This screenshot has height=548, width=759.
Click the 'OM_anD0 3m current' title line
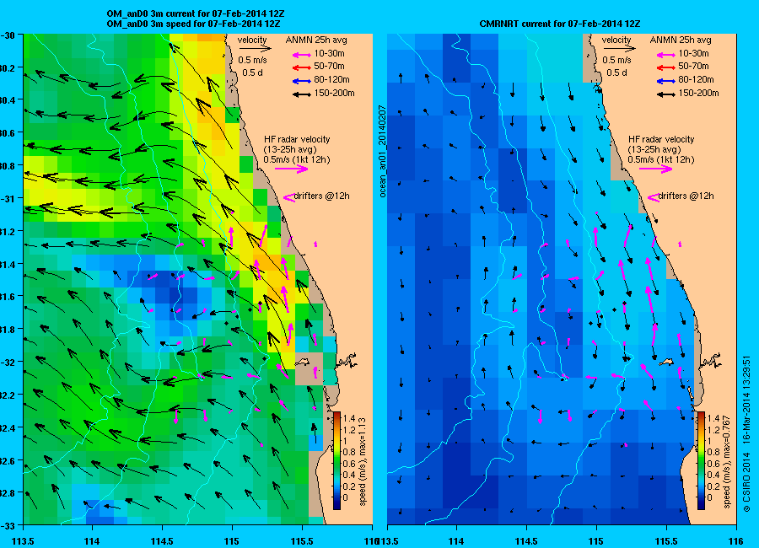coord(196,14)
